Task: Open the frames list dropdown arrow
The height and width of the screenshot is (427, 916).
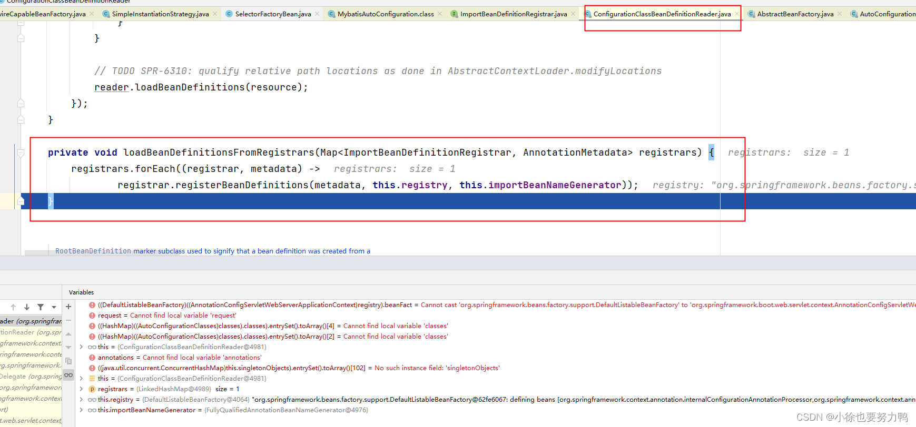Action: [x=54, y=307]
